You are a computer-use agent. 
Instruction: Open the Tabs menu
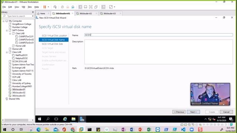pyautogui.click(x=30, y=7)
